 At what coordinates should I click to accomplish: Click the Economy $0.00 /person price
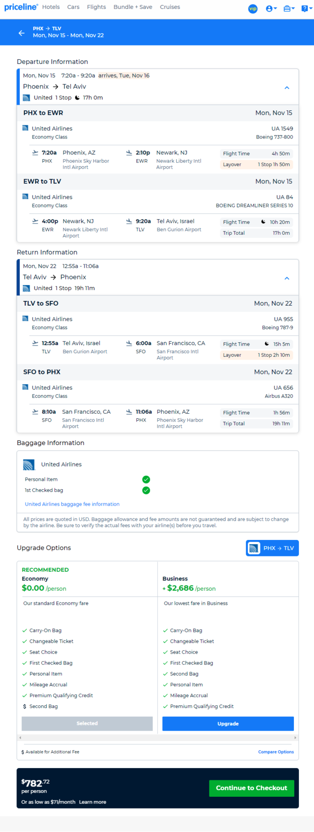coord(44,588)
